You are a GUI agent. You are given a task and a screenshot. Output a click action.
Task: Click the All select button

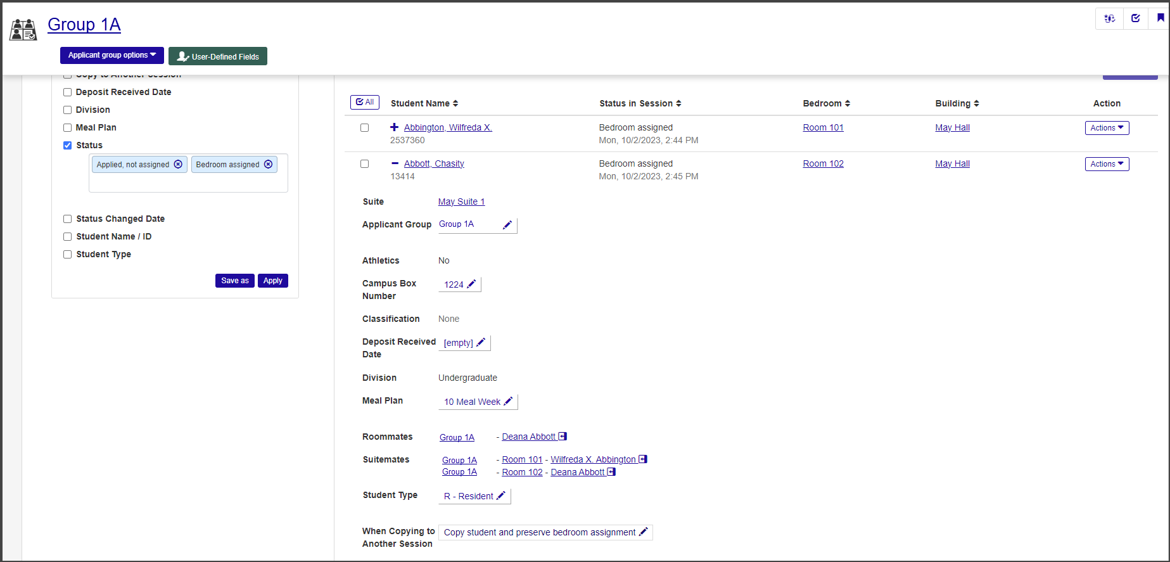click(365, 102)
